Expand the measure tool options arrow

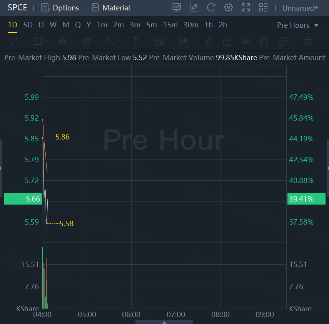(x=145, y=42)
